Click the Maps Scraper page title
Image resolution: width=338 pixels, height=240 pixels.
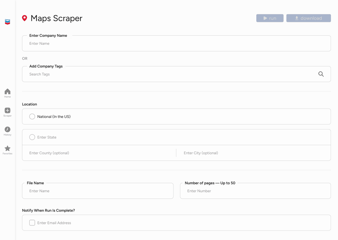56,18
